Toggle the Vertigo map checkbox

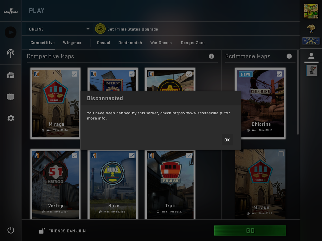(x=75, y=156)
